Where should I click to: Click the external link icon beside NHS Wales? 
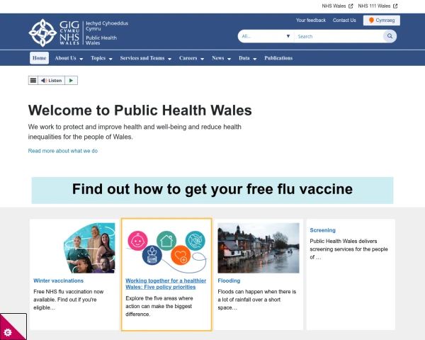point(351,6)
